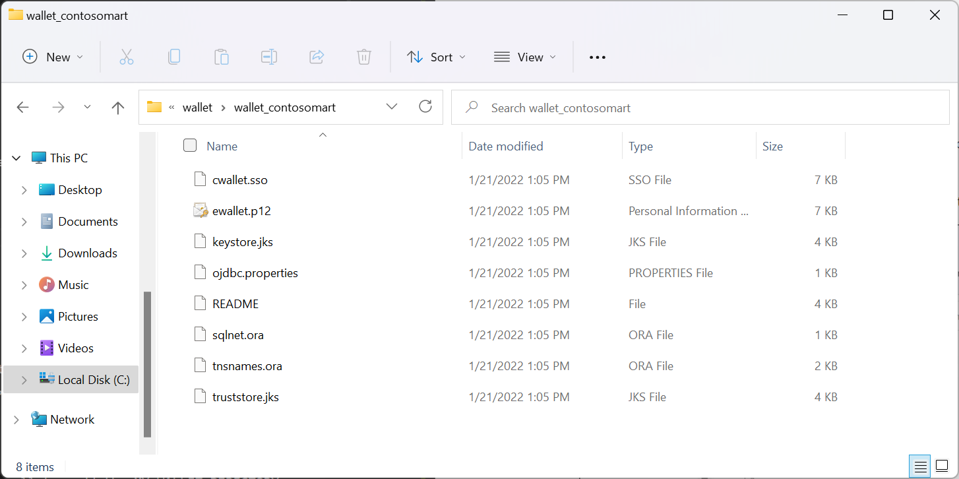Navigate up one folder level

(x=117, y=107)
